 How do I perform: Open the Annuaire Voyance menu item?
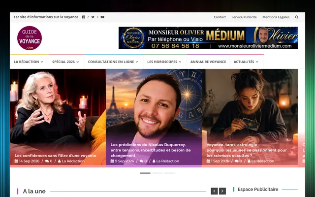tap(208, 62)
